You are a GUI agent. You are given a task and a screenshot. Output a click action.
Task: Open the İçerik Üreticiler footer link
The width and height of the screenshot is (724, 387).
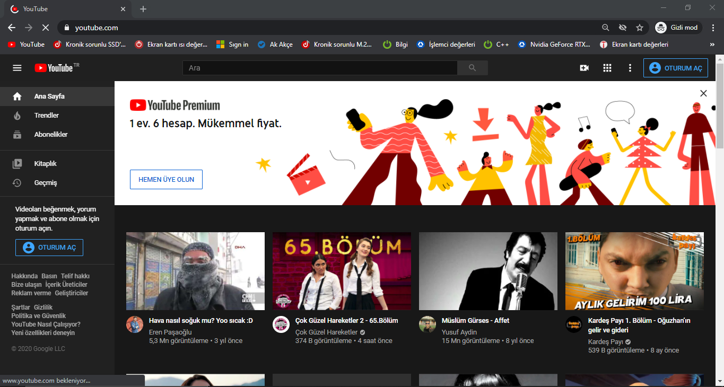pos(66,285)
